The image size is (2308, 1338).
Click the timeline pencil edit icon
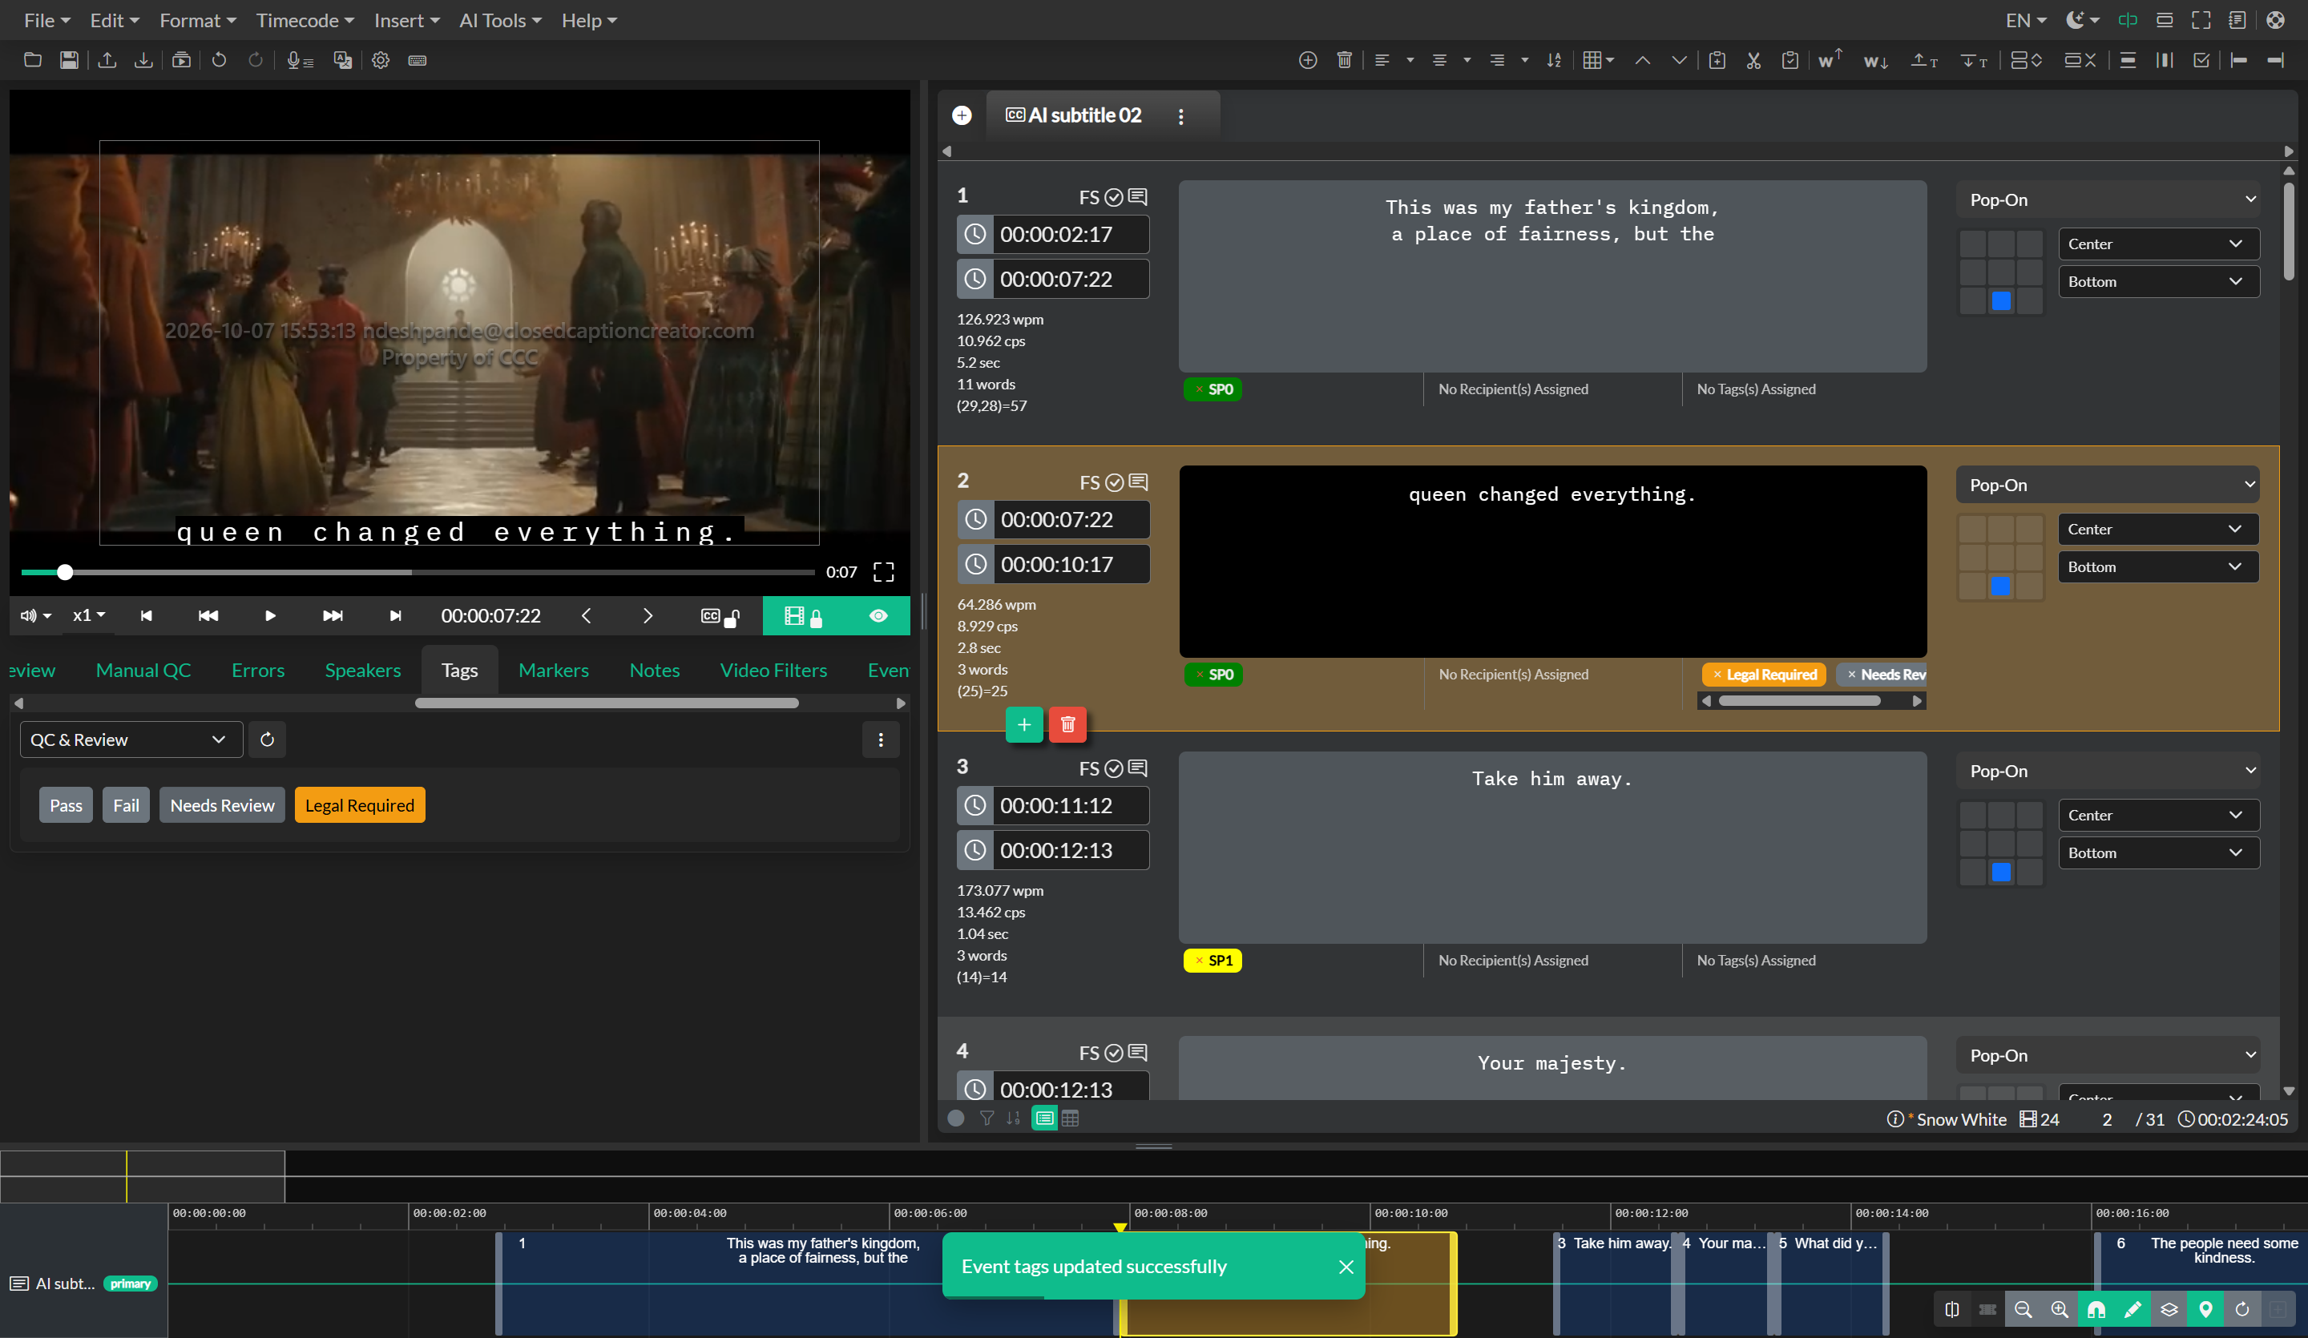tap(2132, 1310)
